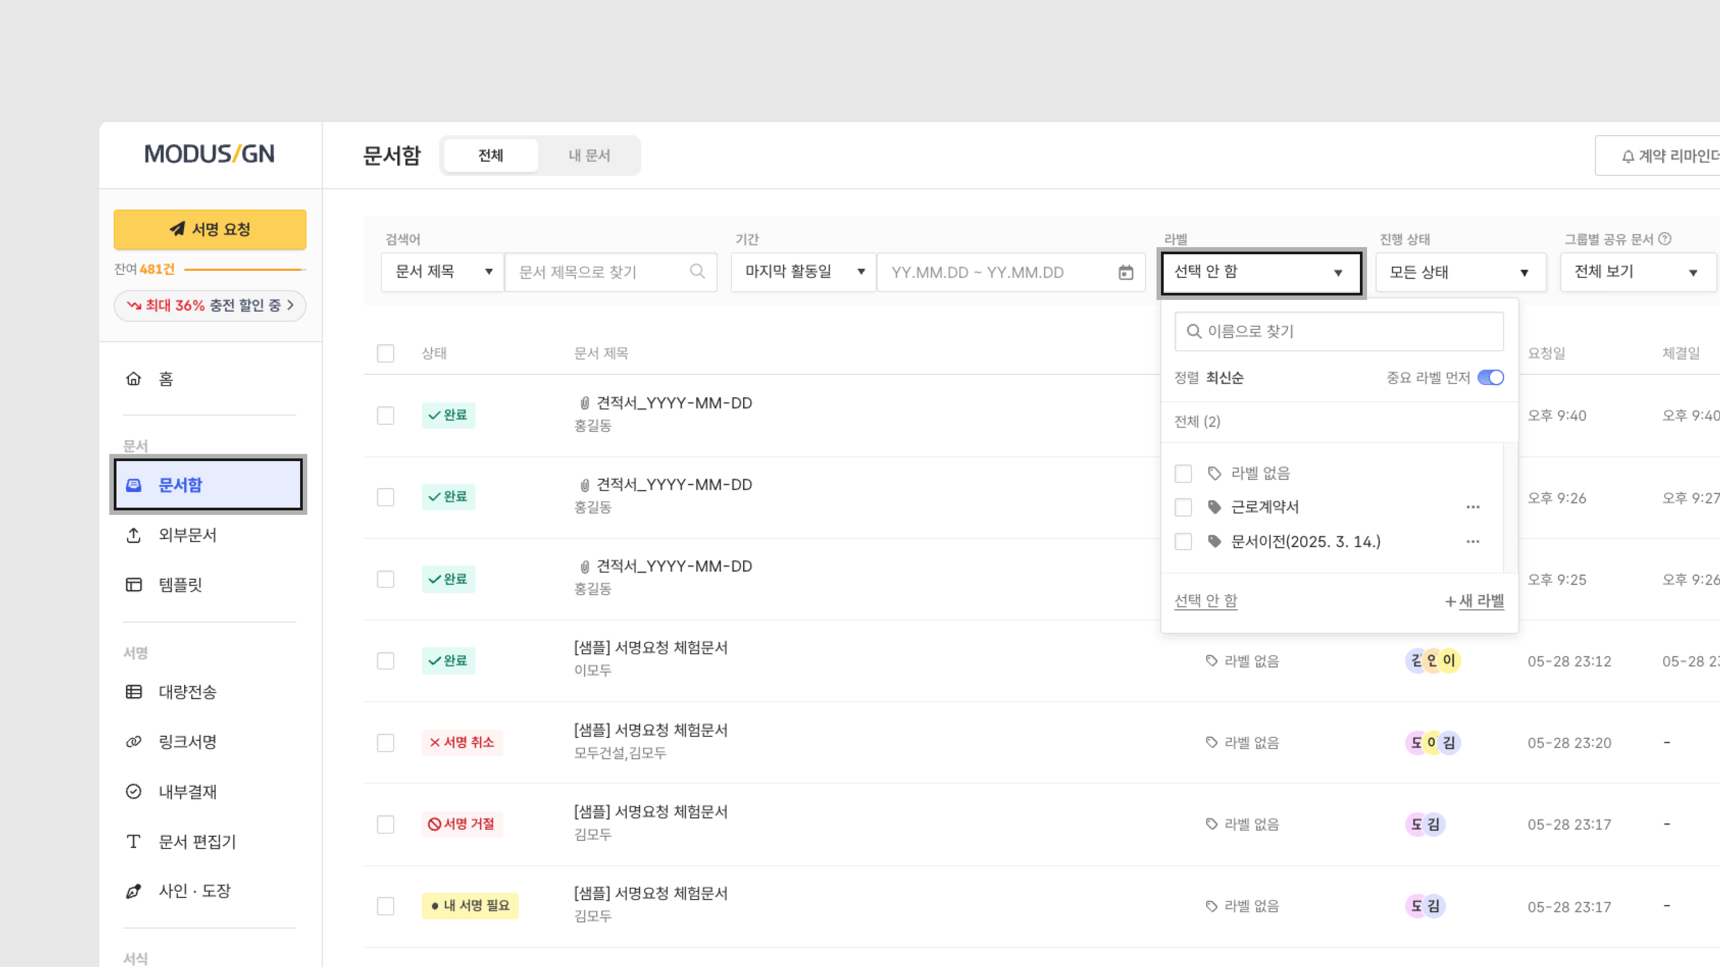The image size is (1720, 967).
Task: Click the 서명 요청 button
Action: 210,230
